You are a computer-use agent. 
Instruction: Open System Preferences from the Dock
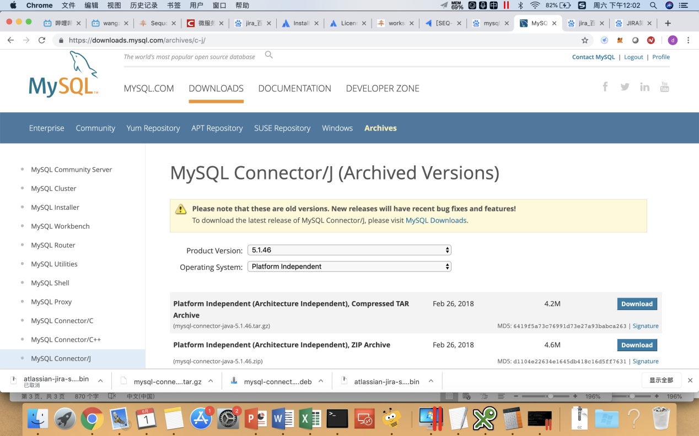228,419
